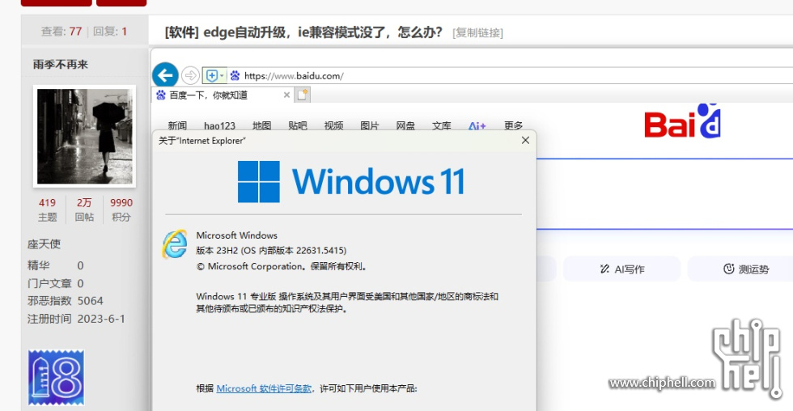Click the Windows 11 logo in the dialog
The width and height of the screenshot is (793, 411).
351,181
